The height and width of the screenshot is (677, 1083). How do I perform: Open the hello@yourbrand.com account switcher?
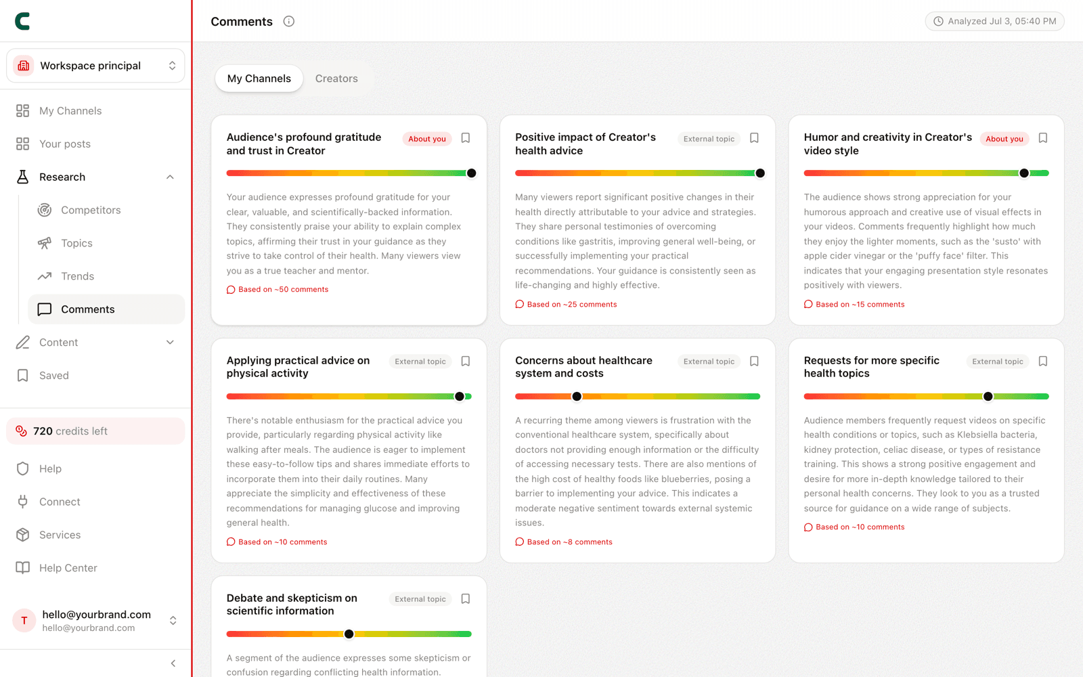click(x=95, y=621)
